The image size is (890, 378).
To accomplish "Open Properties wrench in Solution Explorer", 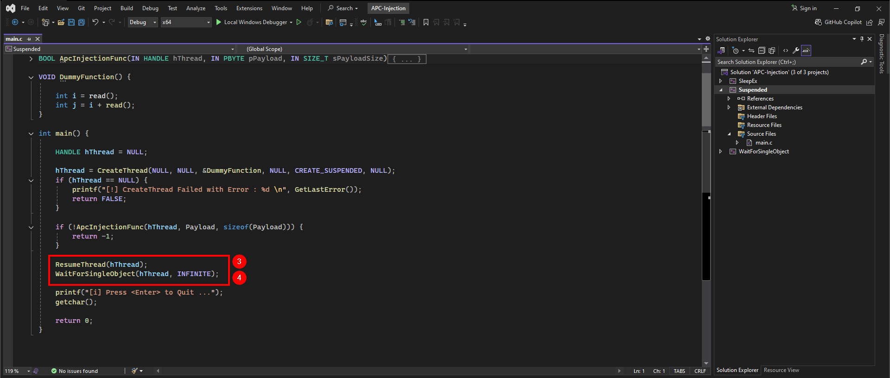I will (x=796, y=50).
